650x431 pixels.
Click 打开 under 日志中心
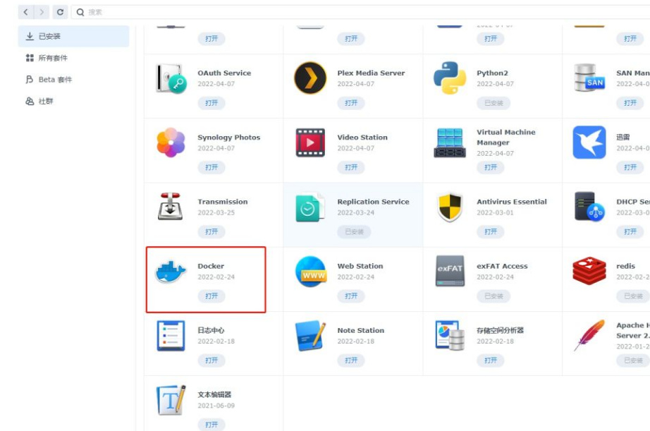coord(211,360)
